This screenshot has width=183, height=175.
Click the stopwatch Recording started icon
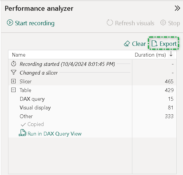coord(14,64)
